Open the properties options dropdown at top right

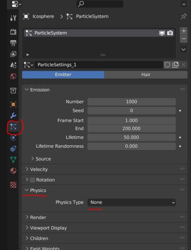coord(184,4)
